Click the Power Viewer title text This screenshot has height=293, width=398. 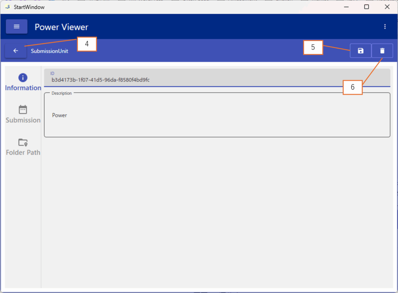point(61,27)
